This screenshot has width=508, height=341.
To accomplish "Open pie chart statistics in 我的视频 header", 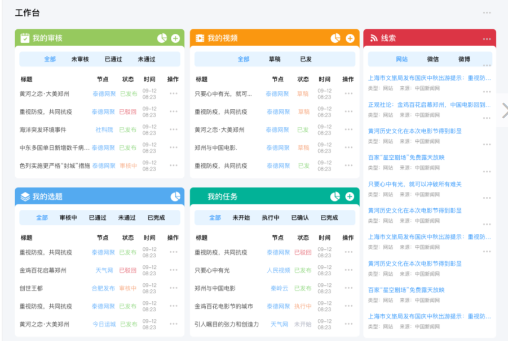I will tap(335, 38).
